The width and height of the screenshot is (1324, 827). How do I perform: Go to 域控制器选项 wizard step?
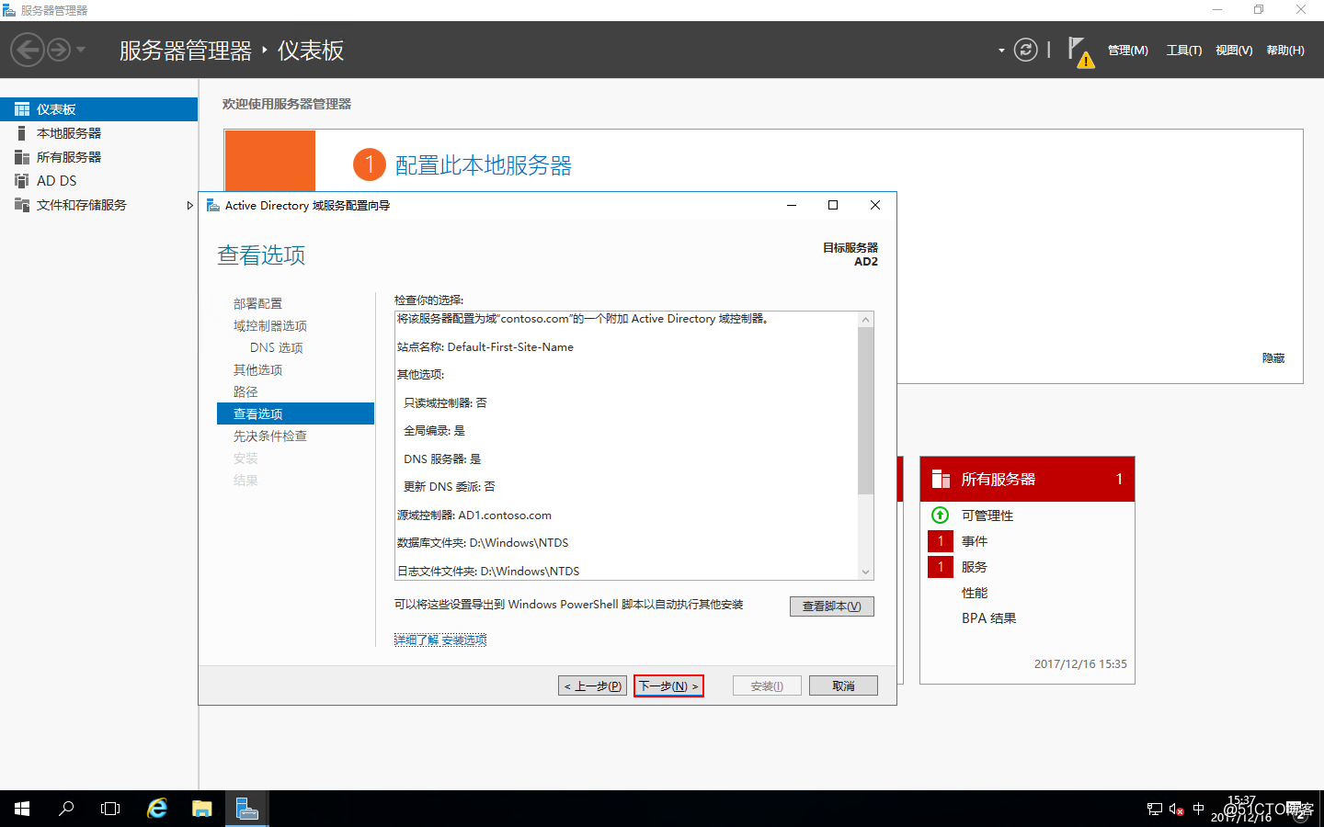[270, 325]
